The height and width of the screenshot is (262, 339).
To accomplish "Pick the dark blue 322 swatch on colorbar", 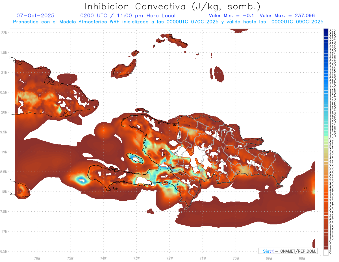I will click(326, 30).
